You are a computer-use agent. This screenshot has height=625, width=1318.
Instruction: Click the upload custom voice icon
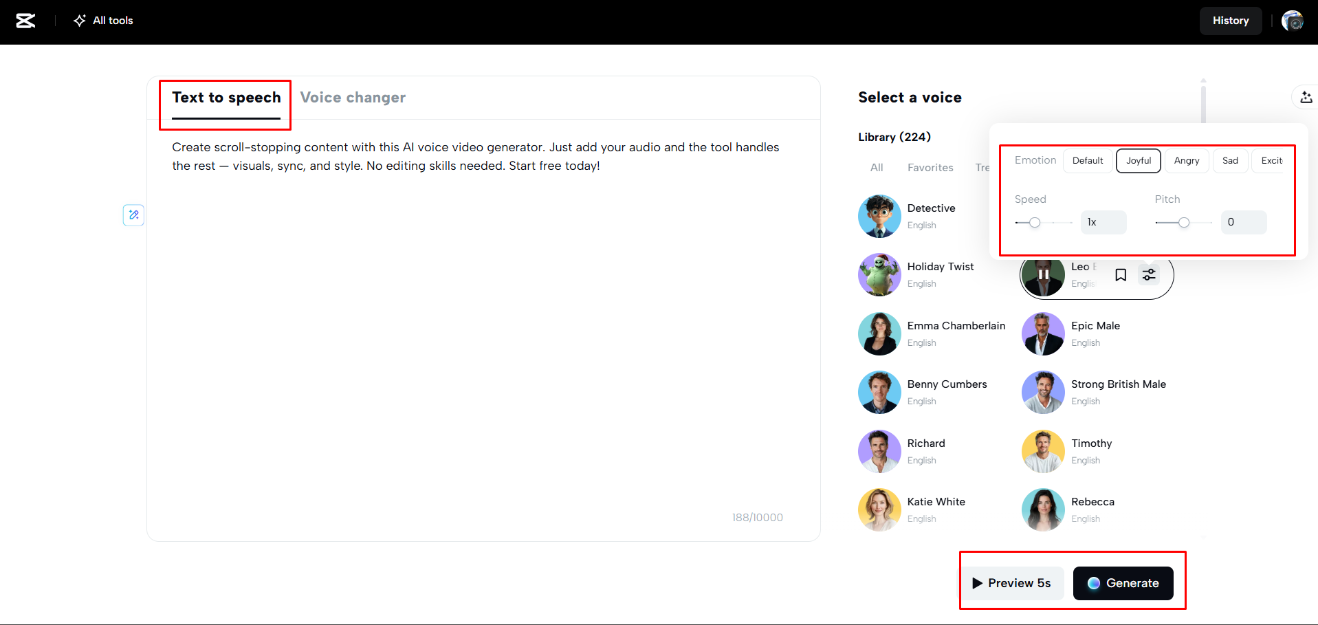1304,98
